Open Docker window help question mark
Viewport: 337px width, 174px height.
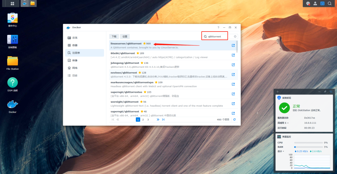coord(219,28)
